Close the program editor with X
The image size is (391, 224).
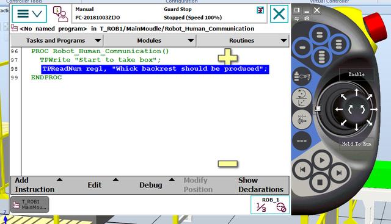(279, 13)
